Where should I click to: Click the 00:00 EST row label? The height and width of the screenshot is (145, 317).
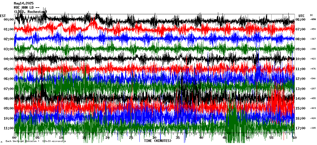(9, 20)
